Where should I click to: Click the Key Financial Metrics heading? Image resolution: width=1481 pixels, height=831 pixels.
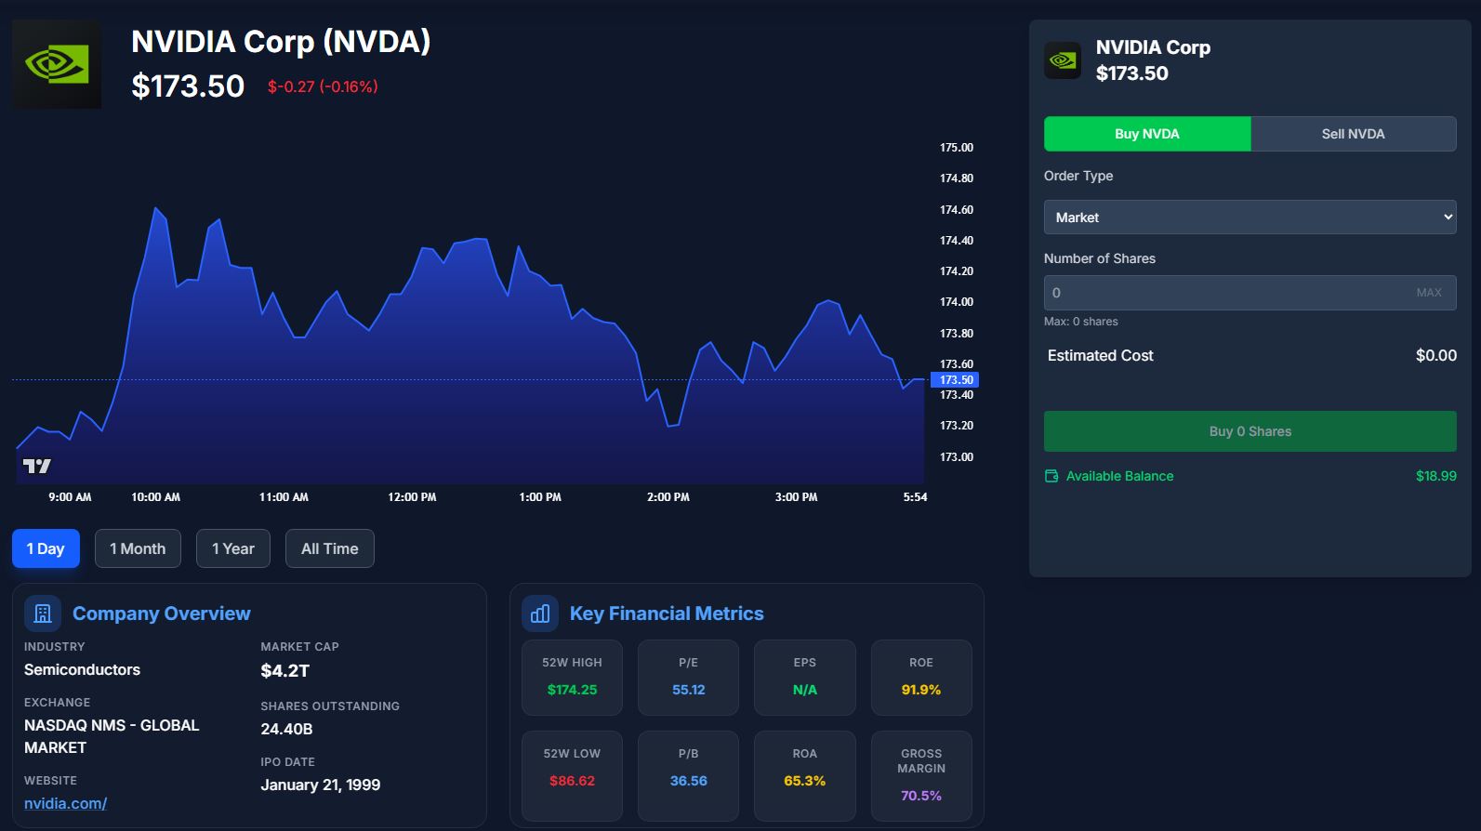tap(667, 613)
